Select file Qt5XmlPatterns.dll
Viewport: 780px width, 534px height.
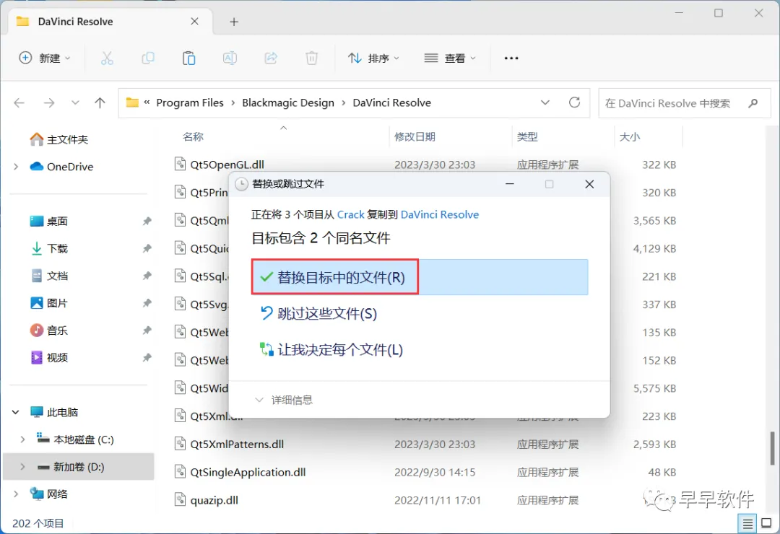(x=237, y=444)
